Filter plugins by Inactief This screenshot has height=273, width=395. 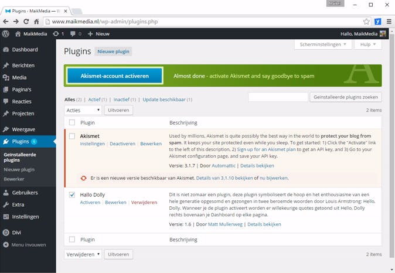point(121,100)
